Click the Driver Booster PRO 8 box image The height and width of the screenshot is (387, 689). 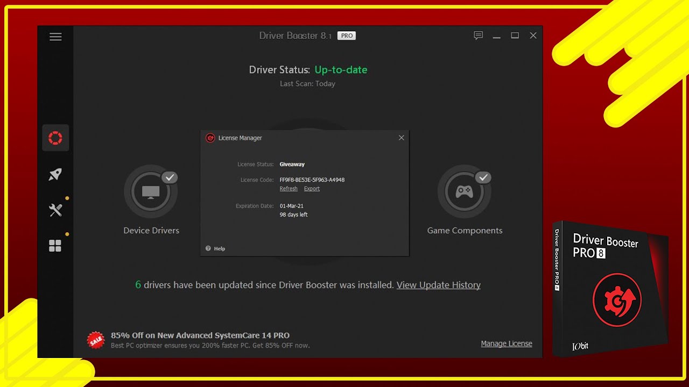coord(610,289)
